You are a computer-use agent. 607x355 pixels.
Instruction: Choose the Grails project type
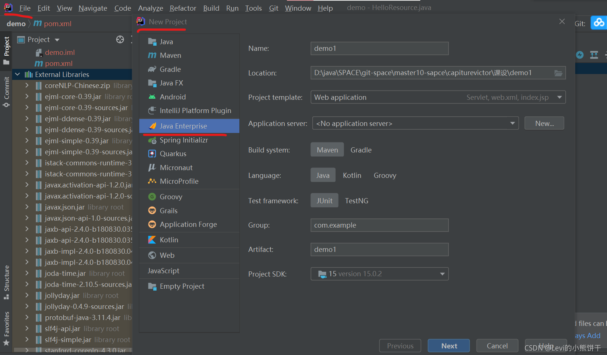[189, 211]
